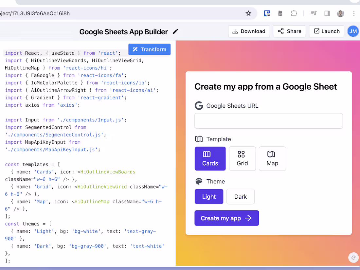The height and width of the screenshot is (270, 360).
Task: Open the Share dialog
Action: pyautogui.click(x=289, y=31)
